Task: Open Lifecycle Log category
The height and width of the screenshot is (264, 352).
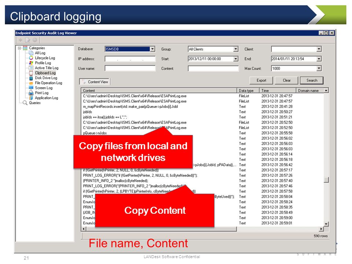Action: tap(45, 58)
